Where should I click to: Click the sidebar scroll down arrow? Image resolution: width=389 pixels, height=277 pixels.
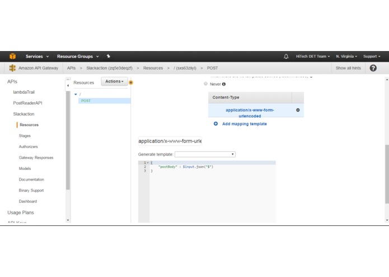pyautogui.click(x=68, y=220)
